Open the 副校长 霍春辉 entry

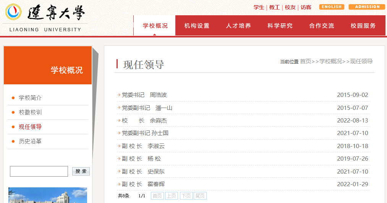[143, 184]
